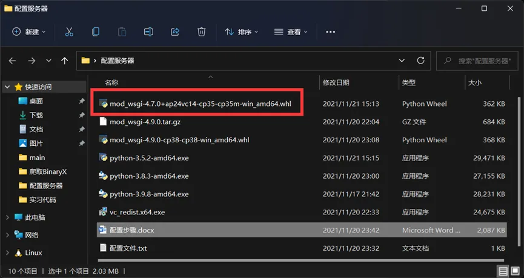
Task: Open recent locations chevron near navigation arrows
Action: click(x=48, y=61)
